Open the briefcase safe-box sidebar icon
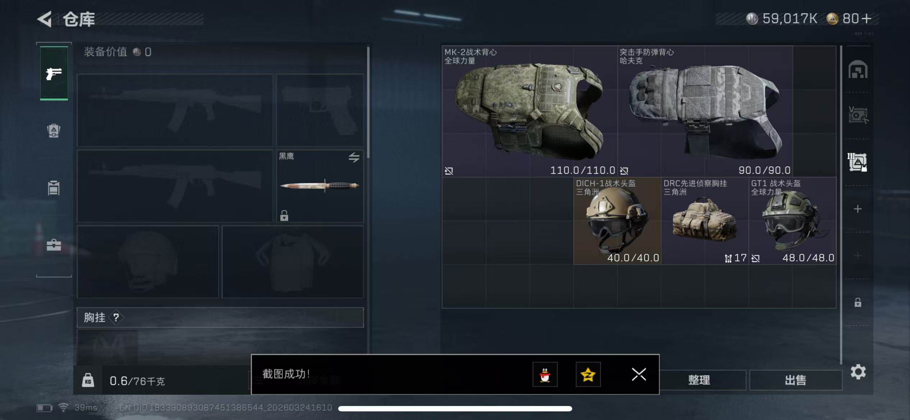This screenshot has height=420, width=910. click(54, 245)
